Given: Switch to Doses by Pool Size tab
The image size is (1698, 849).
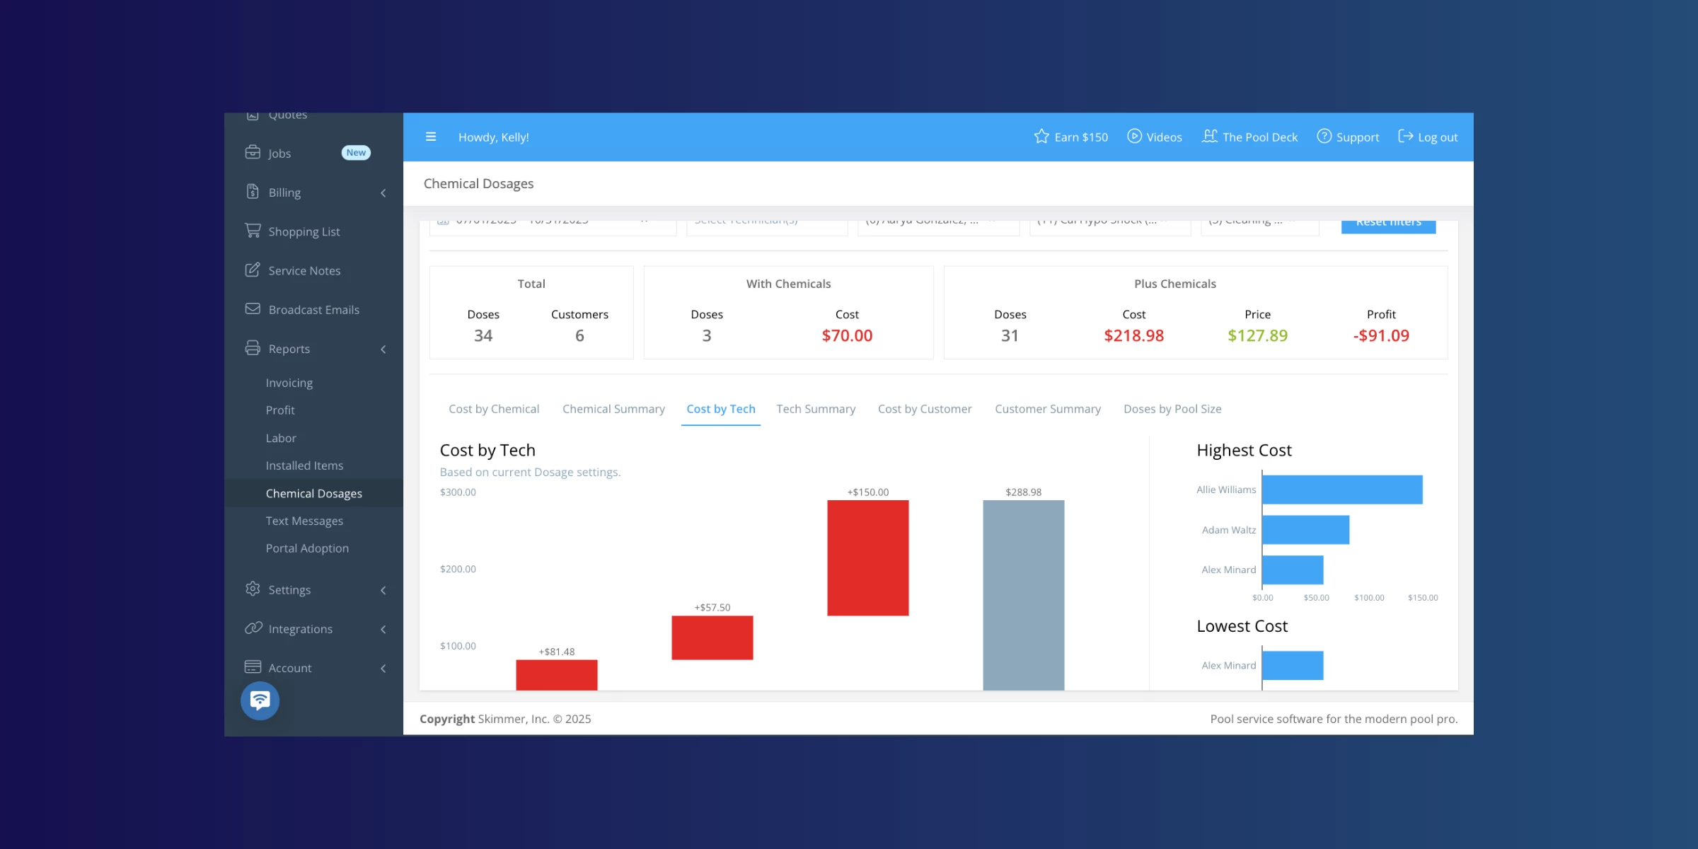Looking at the screenshot, I should pyautogui.click(x=1172, y=409).
